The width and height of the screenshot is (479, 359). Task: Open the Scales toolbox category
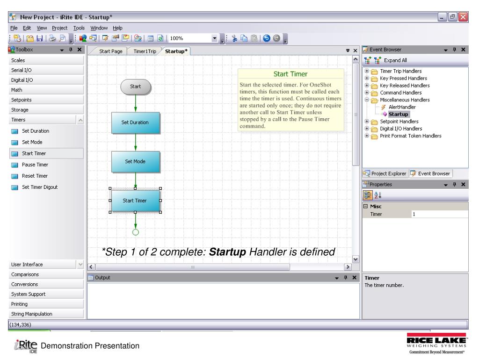point(46,60)
